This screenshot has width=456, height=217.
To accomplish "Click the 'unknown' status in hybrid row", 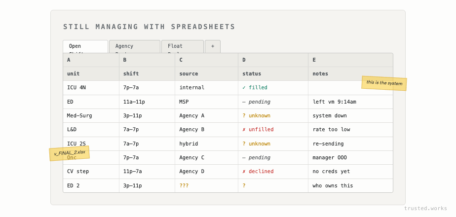I will click(x=273, y=144).
